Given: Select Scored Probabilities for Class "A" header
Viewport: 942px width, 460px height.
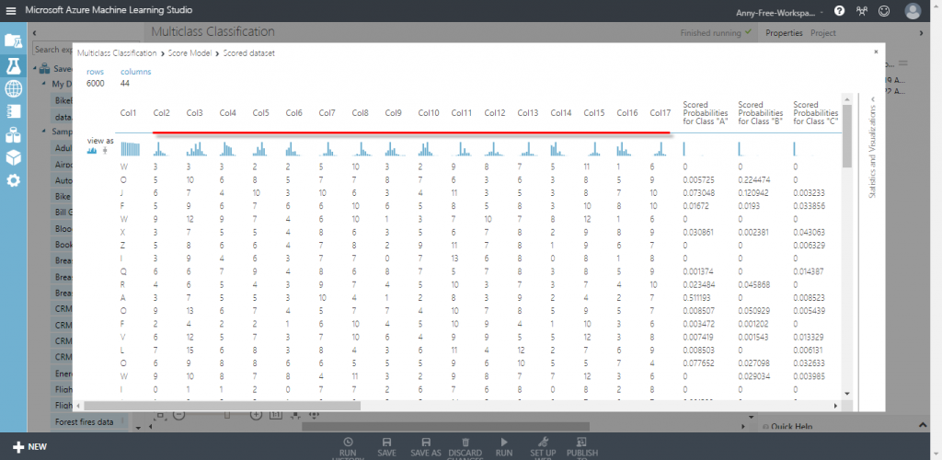Looking at the screenshot, I should (706, 113).
